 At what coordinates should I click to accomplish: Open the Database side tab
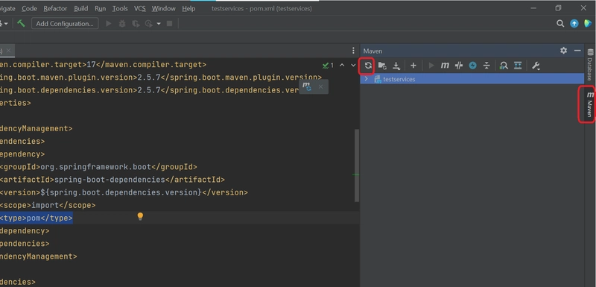pyautogui.click(x=589, y=65)
